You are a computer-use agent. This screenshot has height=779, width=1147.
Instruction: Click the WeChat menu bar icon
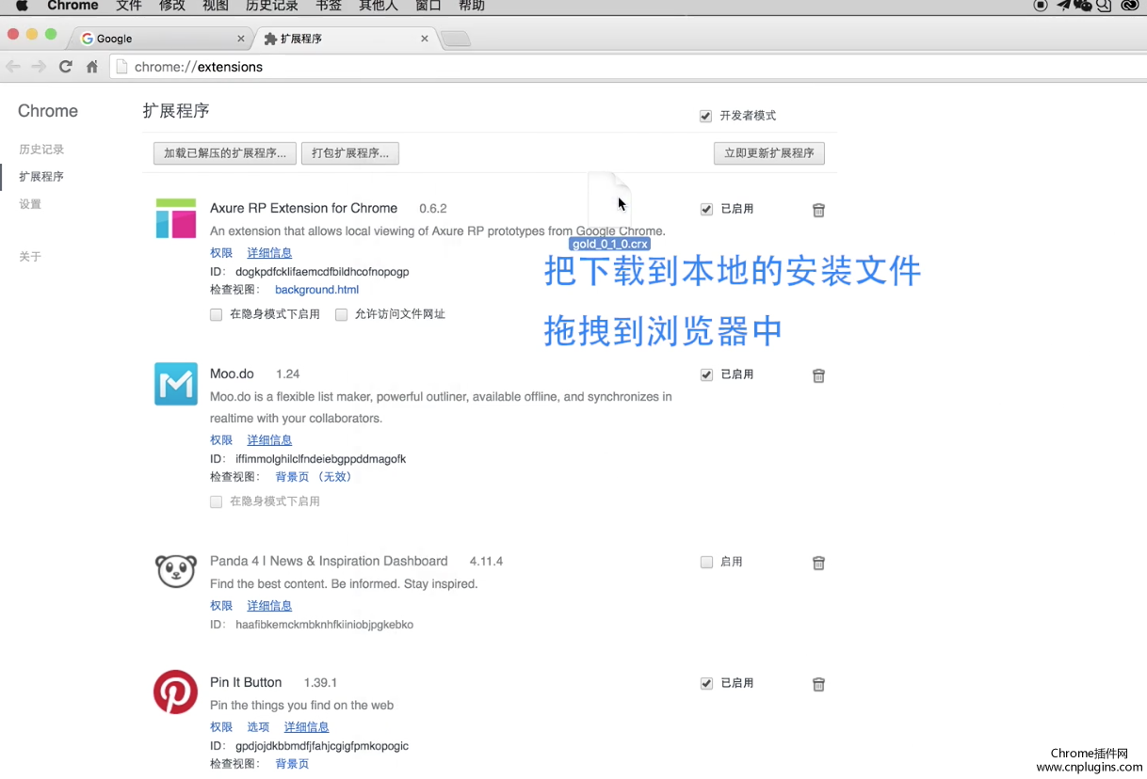pyautogui.click(x=1083, y=6)
